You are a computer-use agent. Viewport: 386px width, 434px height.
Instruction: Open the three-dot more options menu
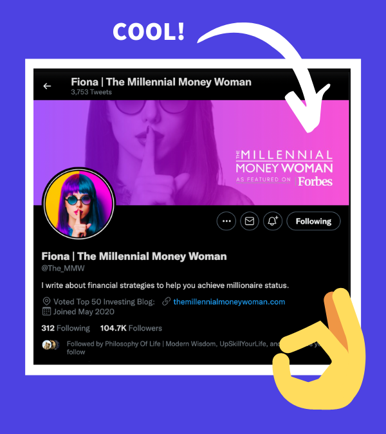coord(226,221)
